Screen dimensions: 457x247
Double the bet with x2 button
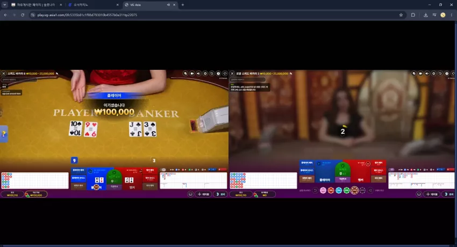(x=370, y=191)
